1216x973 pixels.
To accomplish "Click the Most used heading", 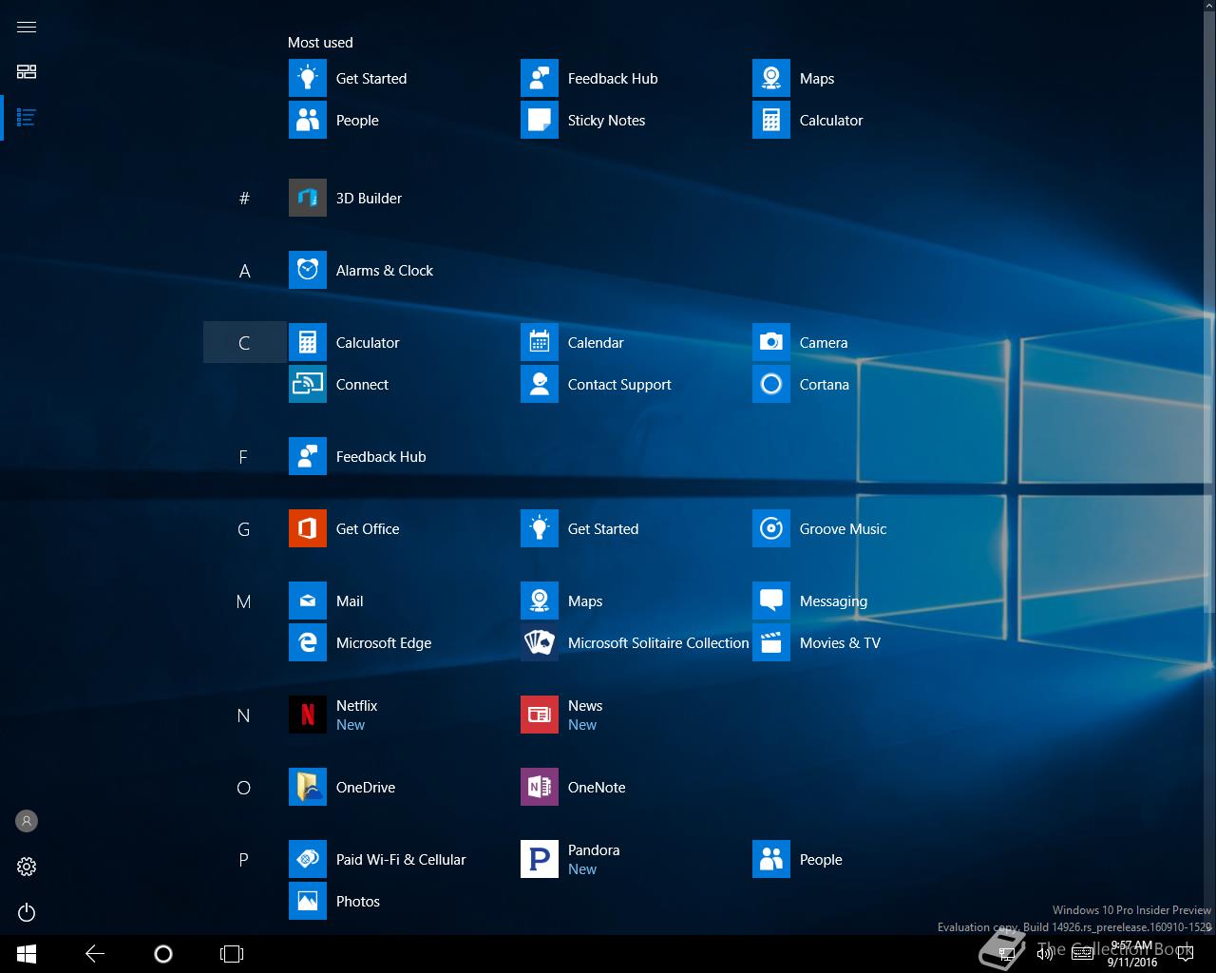I will coord(320,42).
